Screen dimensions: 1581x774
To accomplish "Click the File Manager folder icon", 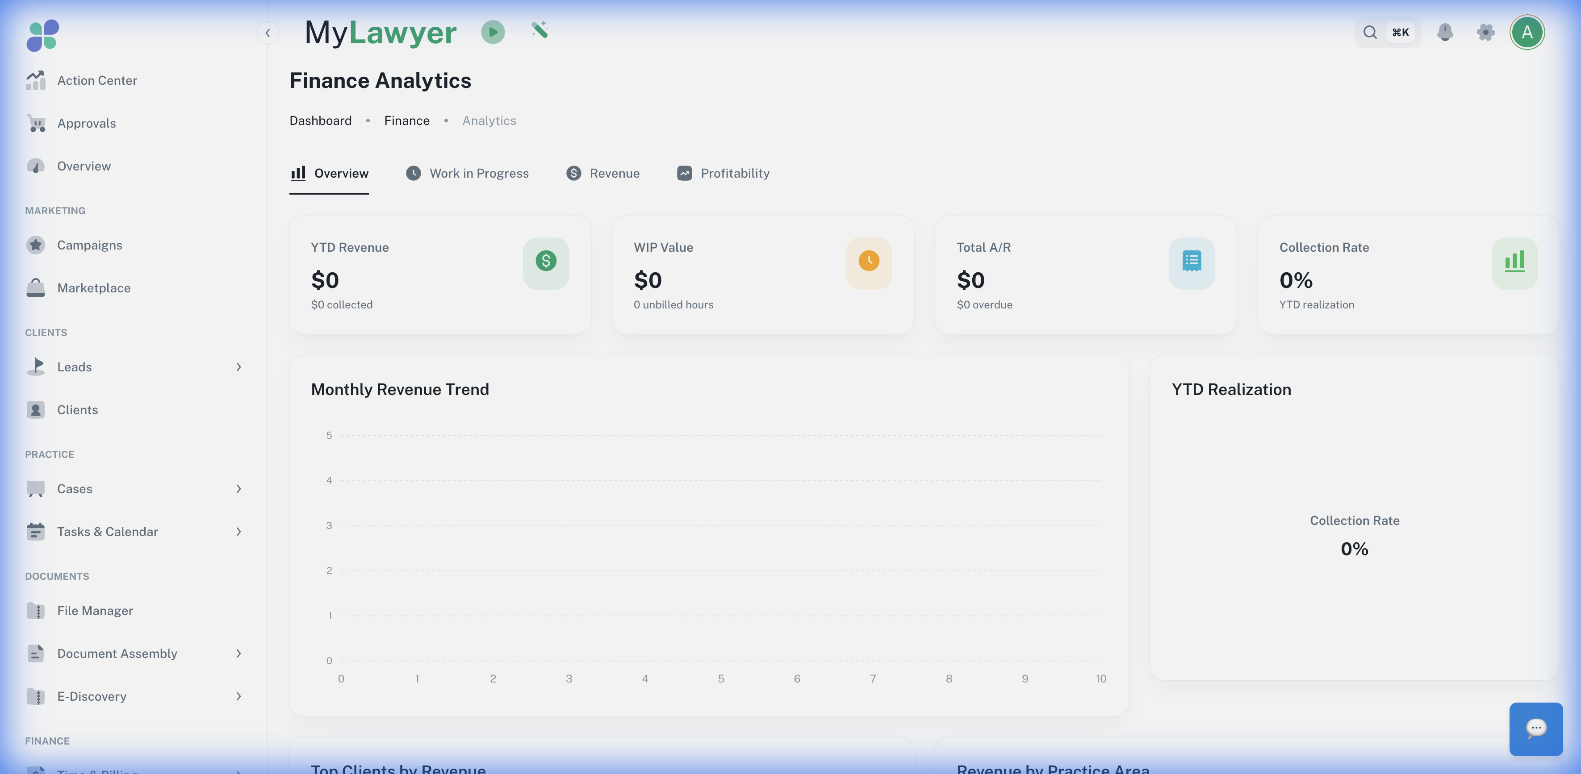I will point(36,611).
